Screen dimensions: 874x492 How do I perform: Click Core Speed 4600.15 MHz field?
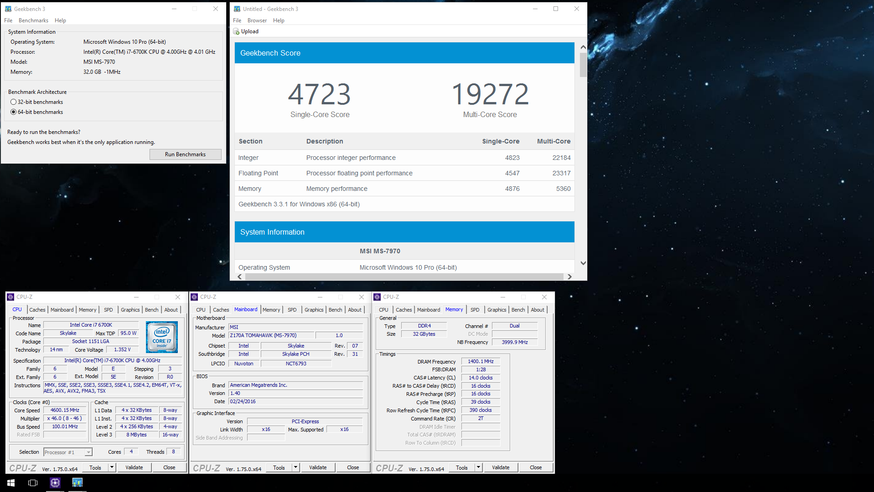point(65,410)
